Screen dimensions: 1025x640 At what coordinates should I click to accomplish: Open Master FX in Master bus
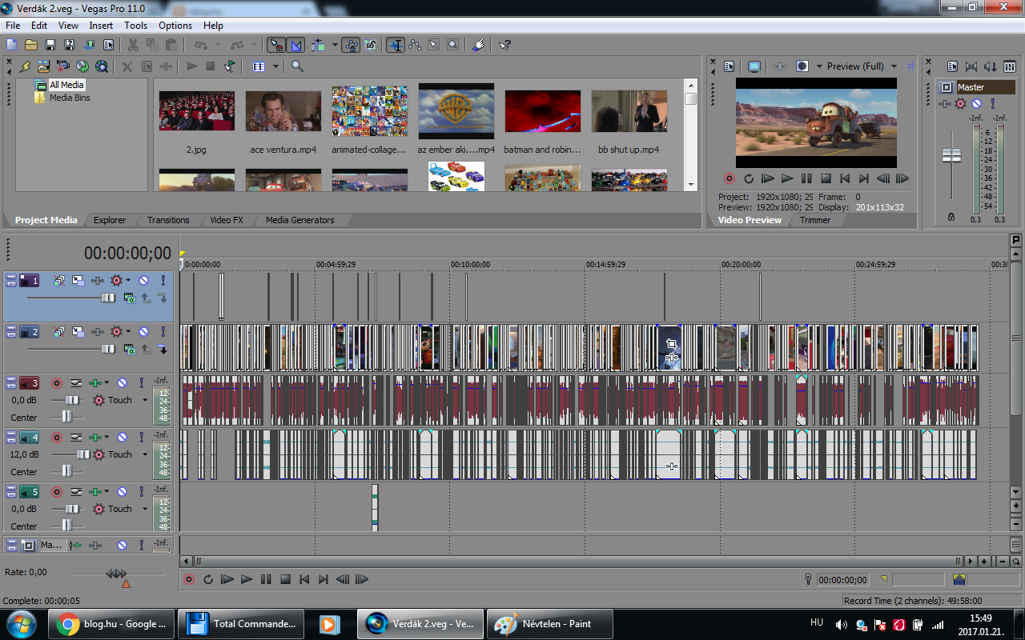pyautogui.click(x=946, y=103)
